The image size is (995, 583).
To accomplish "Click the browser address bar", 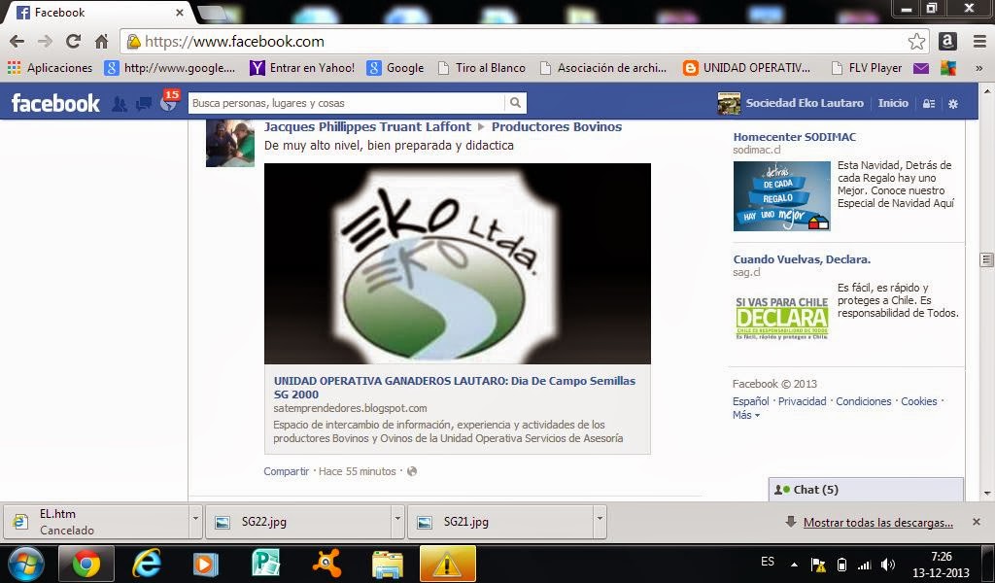I will (x=524, y=42).
